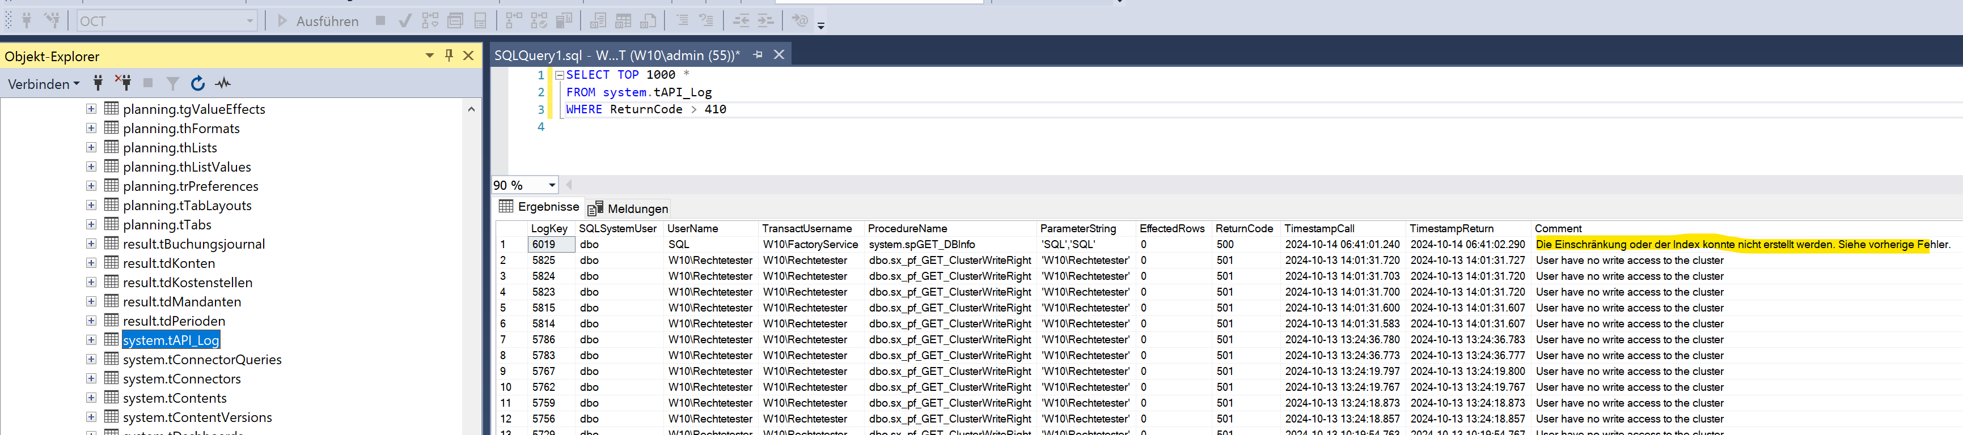
Task: Click the Ausführen execute button
Action: pyautogui.click(x=318, y=22)
